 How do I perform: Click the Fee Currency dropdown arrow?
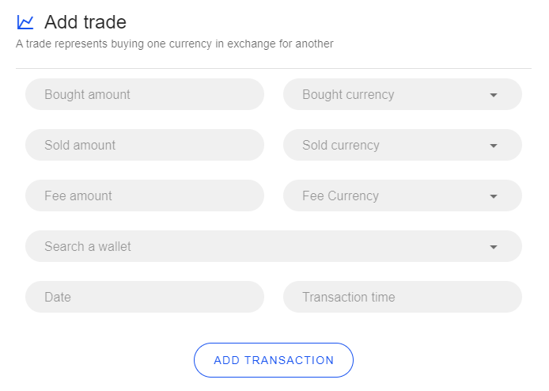(494, 196)
